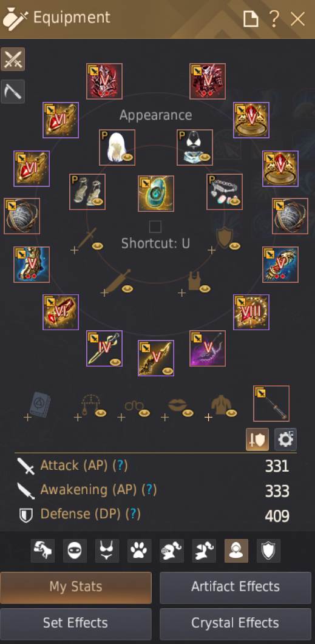
Task: Click the Attack (AP) help question mark
Action: [120, 466]
